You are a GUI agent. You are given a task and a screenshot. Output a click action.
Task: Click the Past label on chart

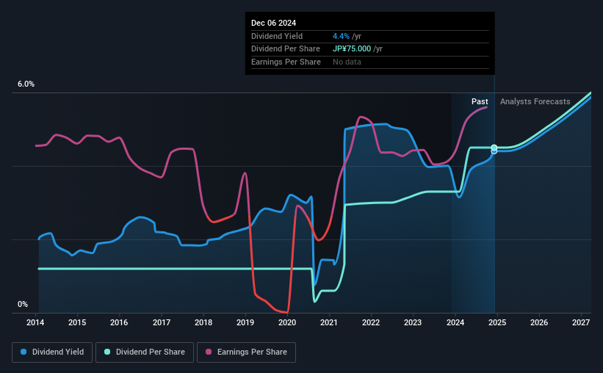click(480, 101)
